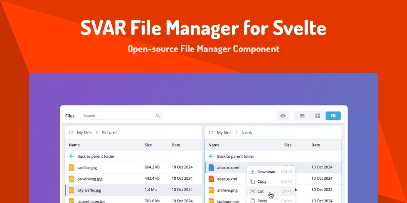The image size is (407, 203).
Task: Click Back to parent folder in right panel
Action: pos(235,156)
